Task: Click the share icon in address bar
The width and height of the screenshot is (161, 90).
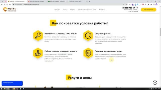Action: point(124,4)
